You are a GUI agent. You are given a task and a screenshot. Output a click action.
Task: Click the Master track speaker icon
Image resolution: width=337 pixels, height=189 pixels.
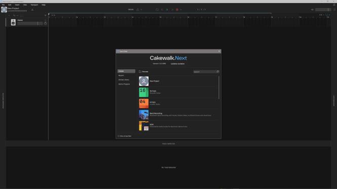click(x=13, y=22)
